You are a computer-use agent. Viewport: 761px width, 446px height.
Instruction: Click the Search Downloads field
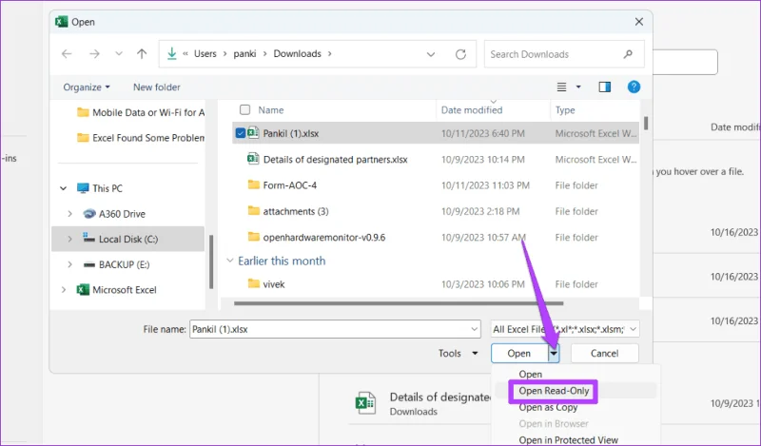(x=564, y=54)
